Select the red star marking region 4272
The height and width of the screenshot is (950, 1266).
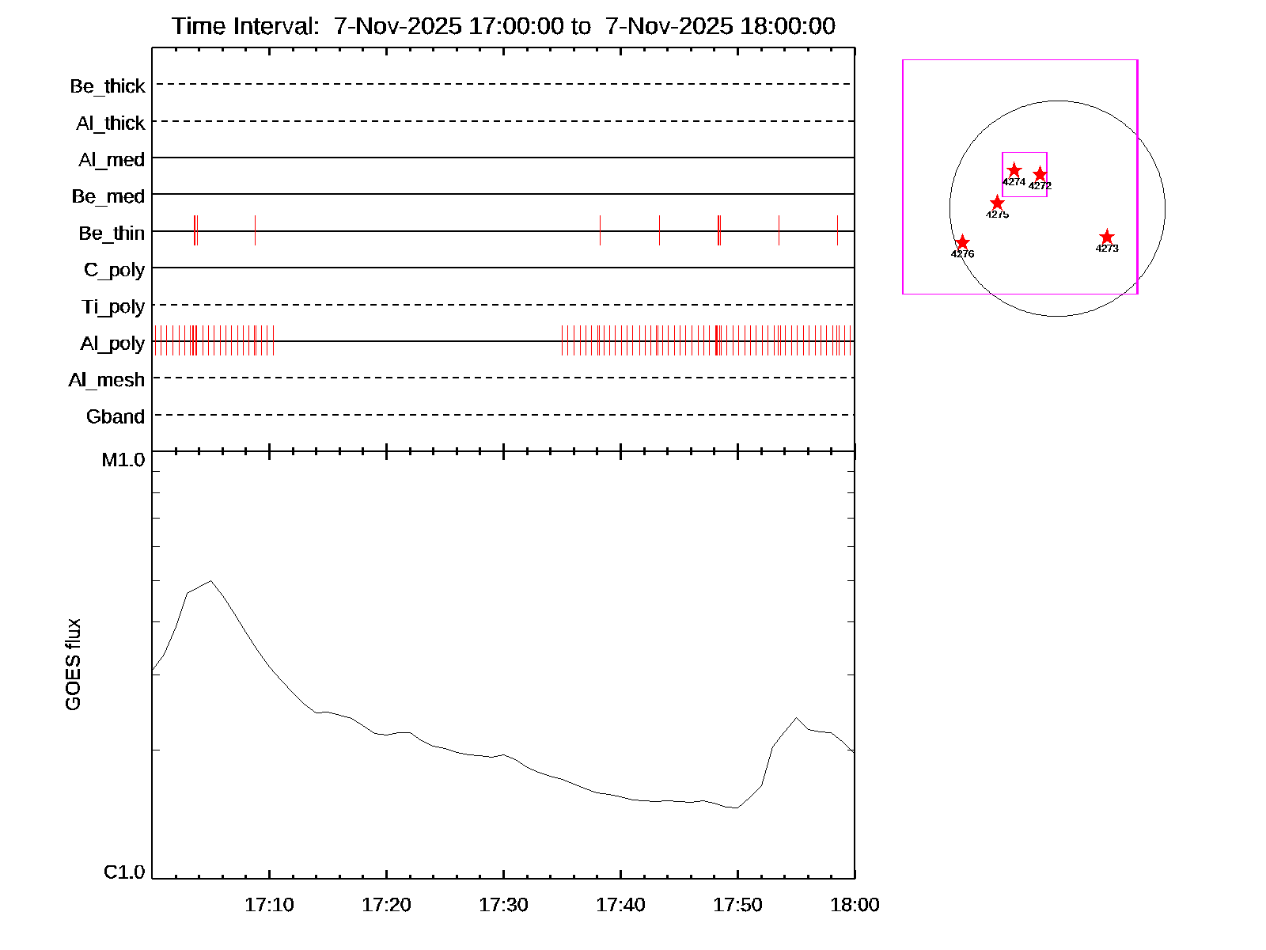coord(1040,174)
